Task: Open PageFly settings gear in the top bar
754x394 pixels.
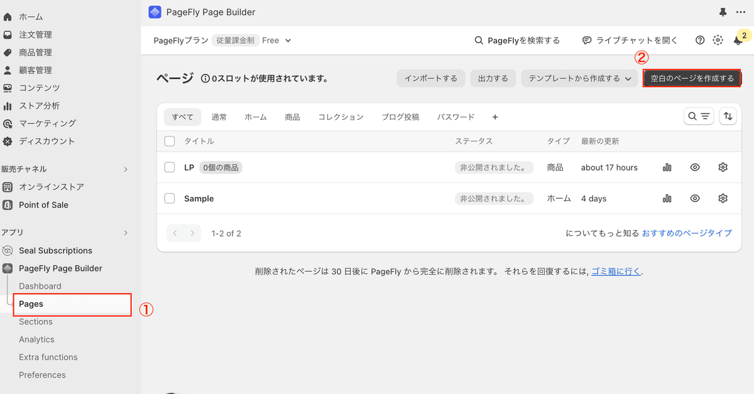Action: 718,40
